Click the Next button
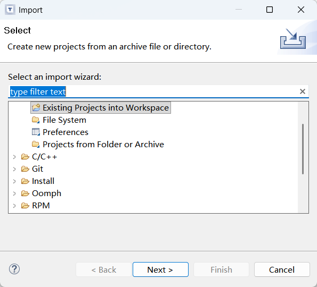 [160, 269]
